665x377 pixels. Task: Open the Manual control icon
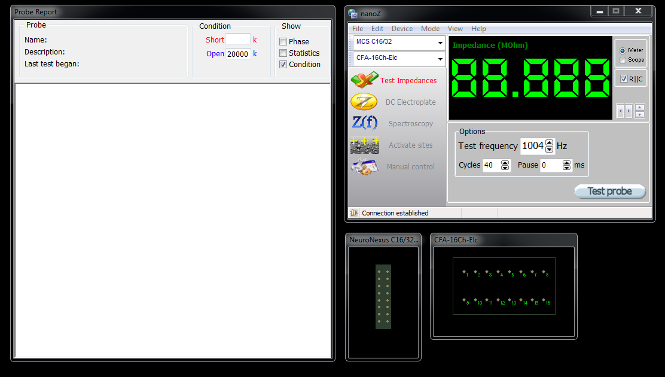[x=364, y=167]
